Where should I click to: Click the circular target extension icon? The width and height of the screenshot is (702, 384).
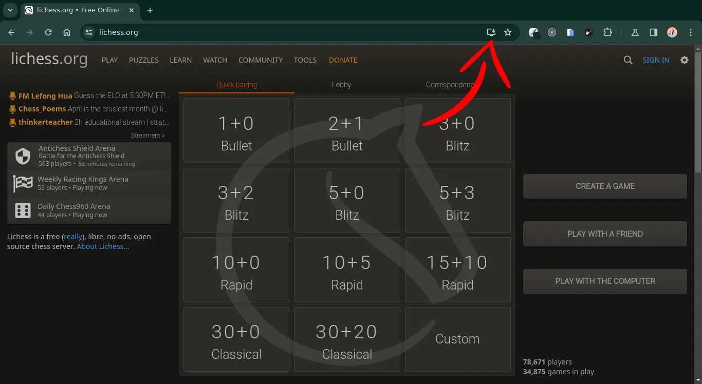pos(552,32)
